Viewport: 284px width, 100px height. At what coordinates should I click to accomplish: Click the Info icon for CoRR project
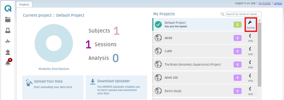(251, 51)
